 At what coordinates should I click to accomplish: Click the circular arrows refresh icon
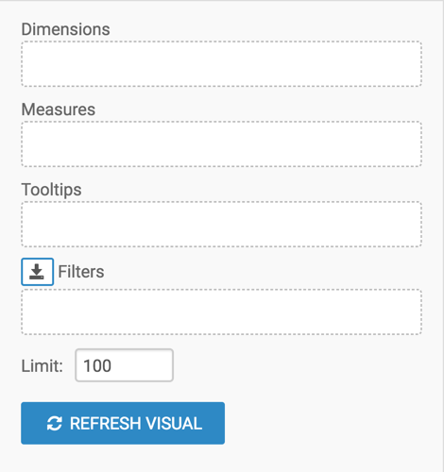pyautogui.click(x=55, y=423)
